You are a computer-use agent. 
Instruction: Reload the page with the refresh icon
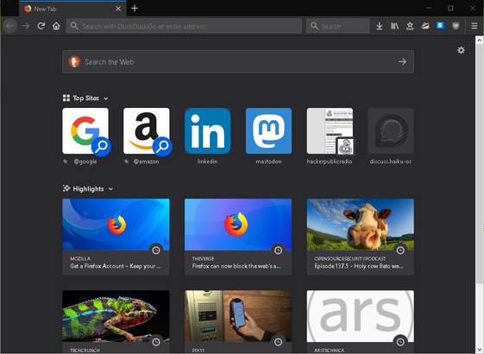[x=41, y=26]
